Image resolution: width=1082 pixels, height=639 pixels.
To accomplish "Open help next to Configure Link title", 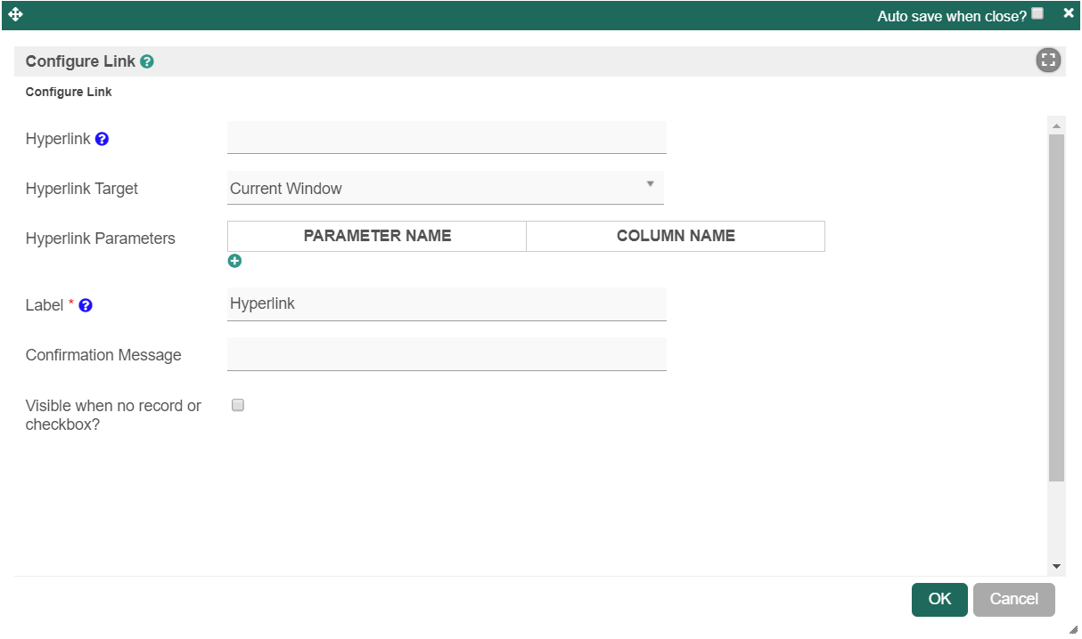I will click(x=147, y=62).
